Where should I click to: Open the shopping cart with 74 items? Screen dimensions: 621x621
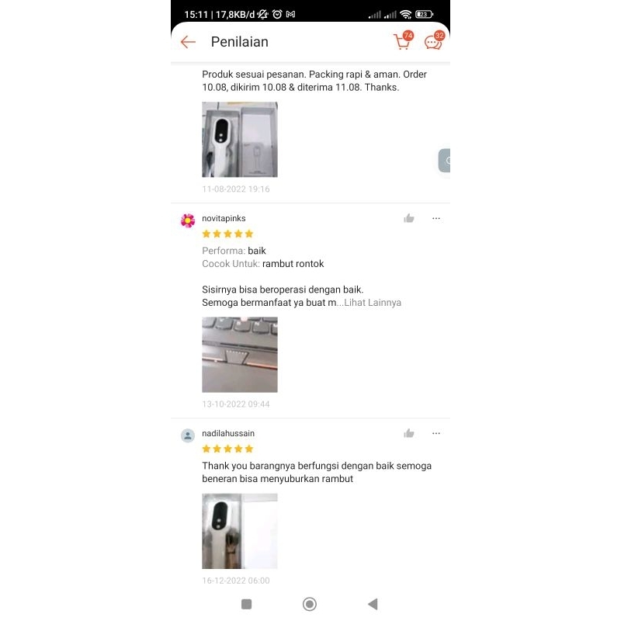[x=403, y=41]
